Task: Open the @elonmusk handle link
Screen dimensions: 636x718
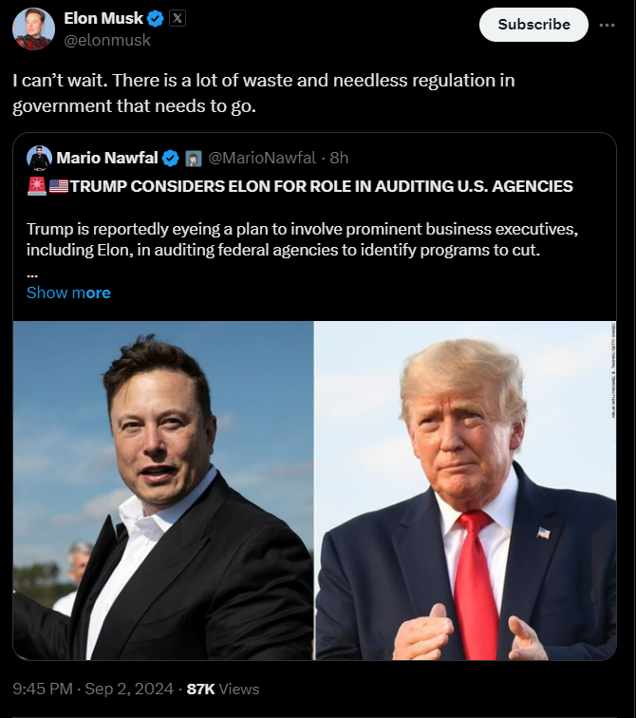Action: (107, 40)
